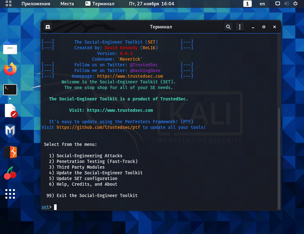Click the 'Select from the menu:' text
Screen dimensions: 304x234
coord(70,144)
